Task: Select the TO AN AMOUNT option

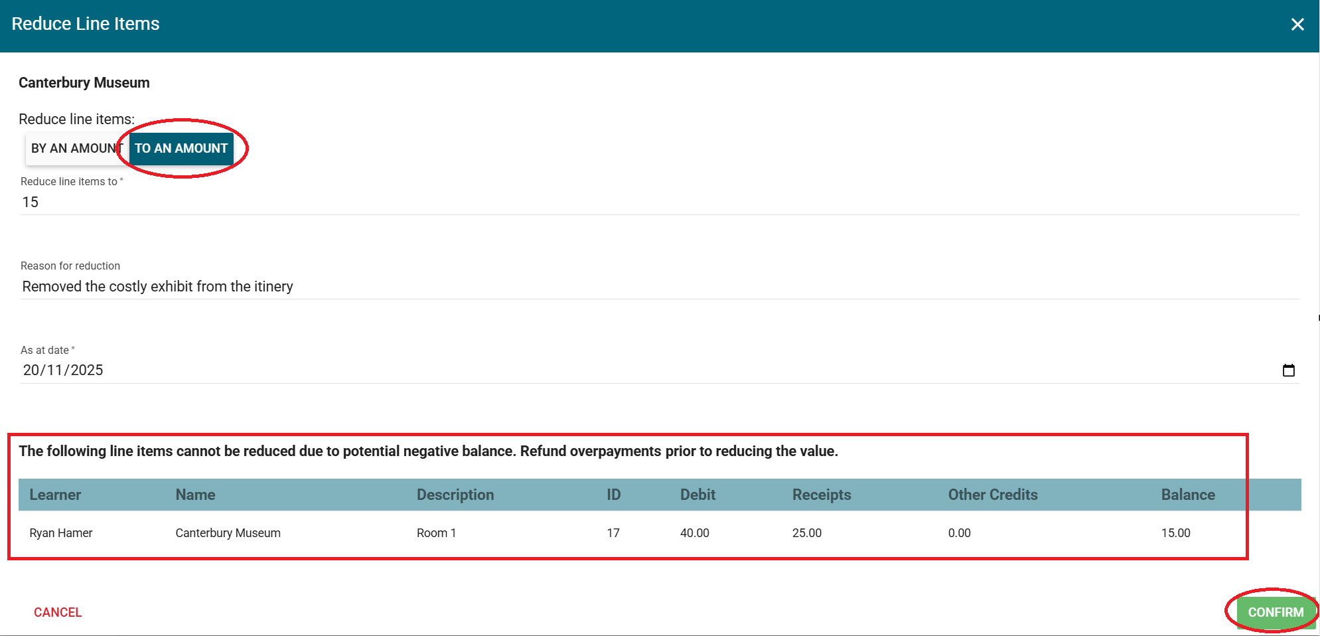Action: [181, 149]
